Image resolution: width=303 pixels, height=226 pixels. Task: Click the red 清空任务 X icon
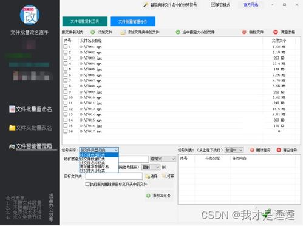coord(279,150)
